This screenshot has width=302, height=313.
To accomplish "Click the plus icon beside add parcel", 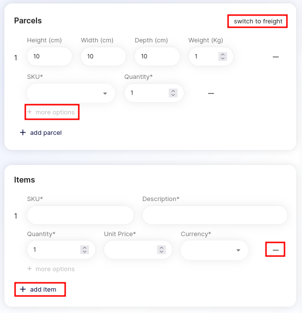I will [23, 132].
